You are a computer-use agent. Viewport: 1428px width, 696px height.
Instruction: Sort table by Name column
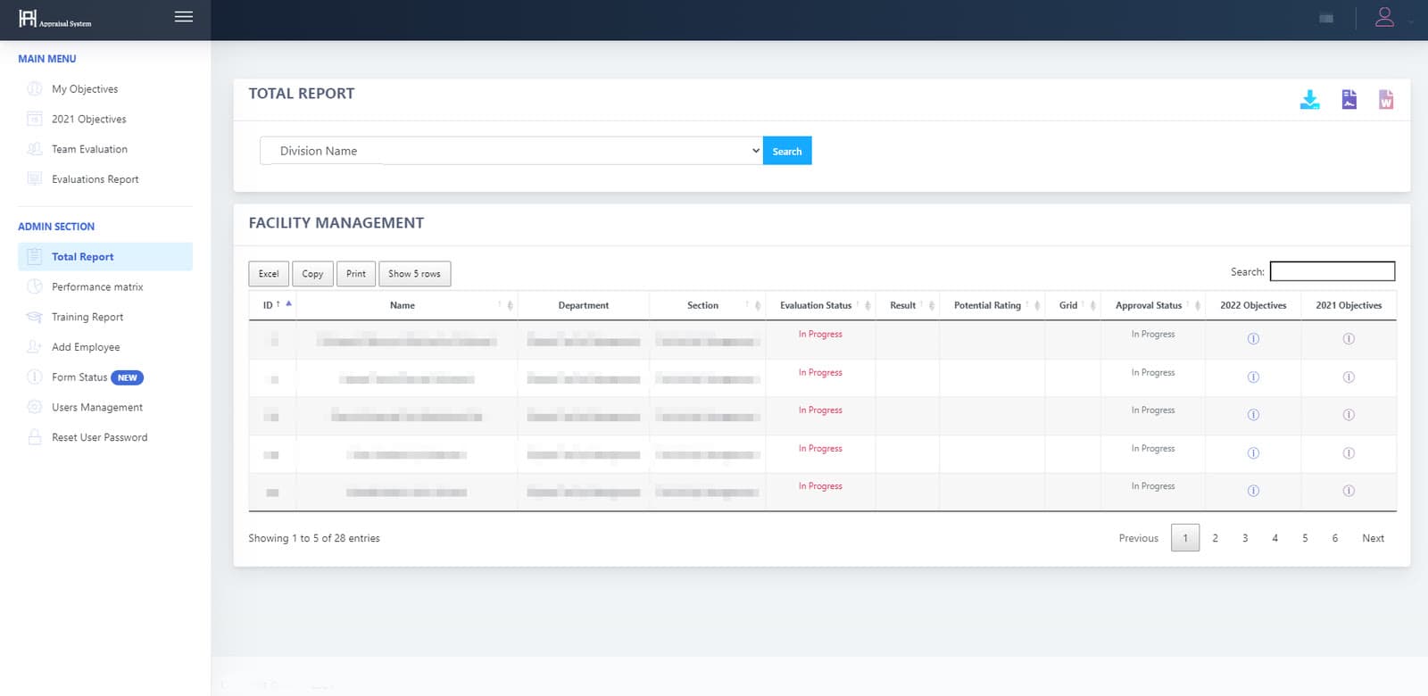(406, 305)
